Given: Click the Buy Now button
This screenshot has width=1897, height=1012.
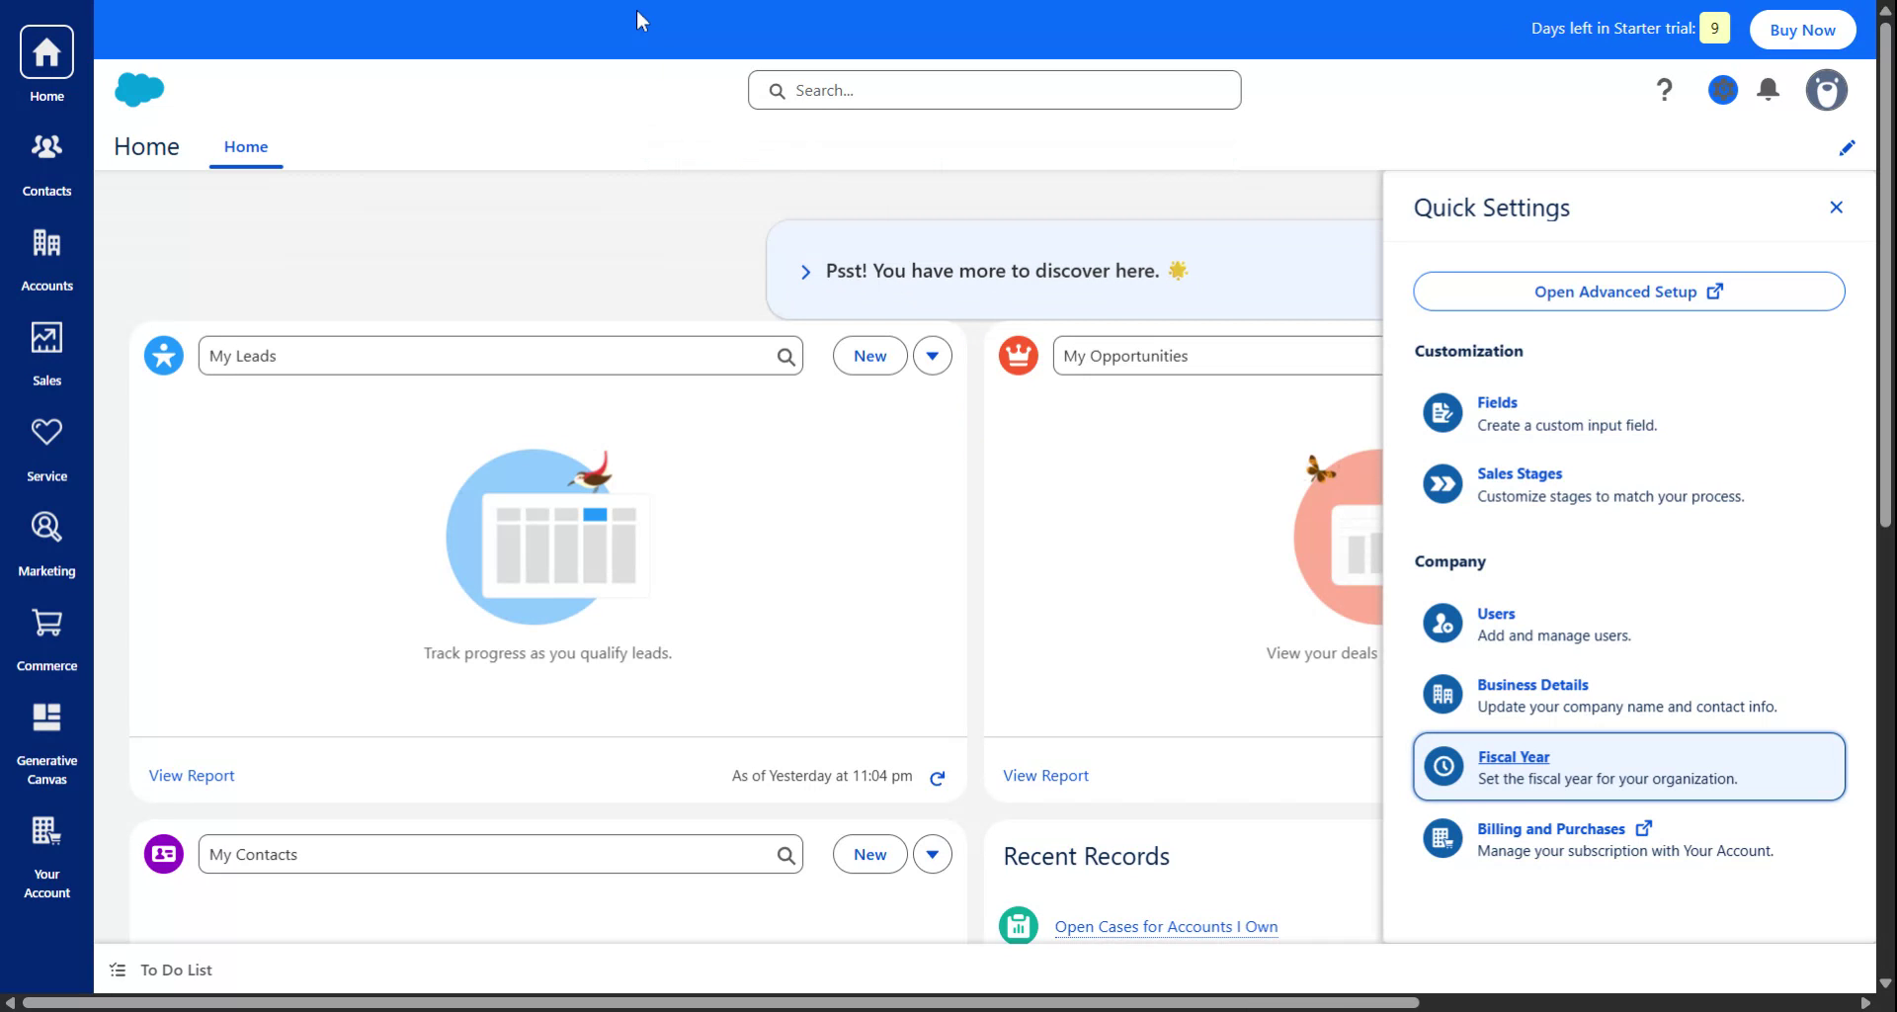Looking at the screenshot, I should click(x=1800, y=29).
